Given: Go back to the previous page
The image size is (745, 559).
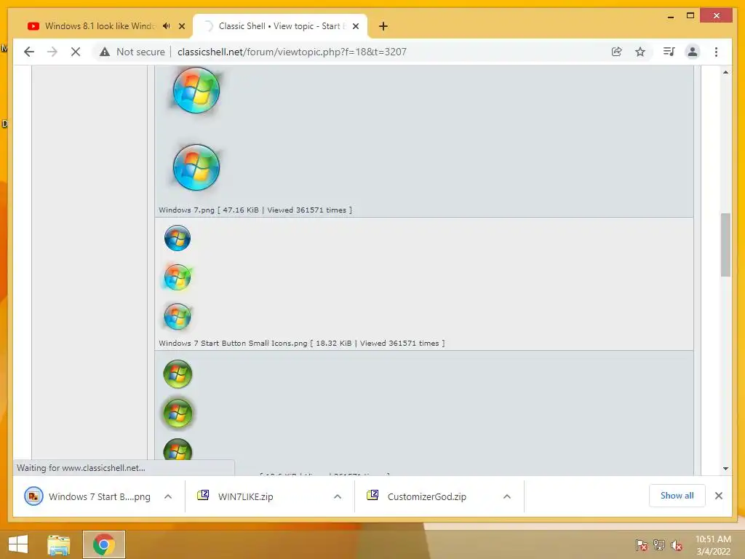Looking at the screenshot, I should click(29, 52).
